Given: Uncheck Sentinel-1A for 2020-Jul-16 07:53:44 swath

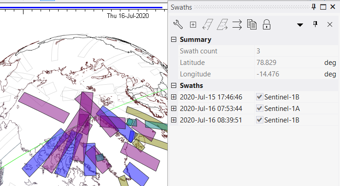Looking at the screenshot, I should pos(260,108).
